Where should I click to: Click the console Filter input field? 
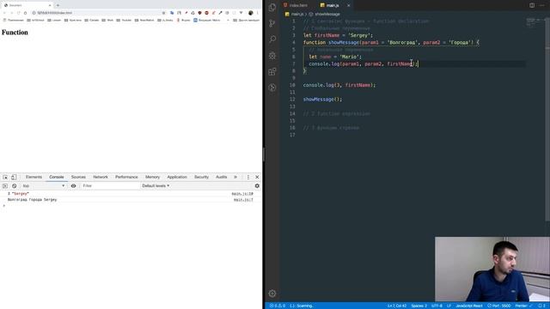point(110,186)
